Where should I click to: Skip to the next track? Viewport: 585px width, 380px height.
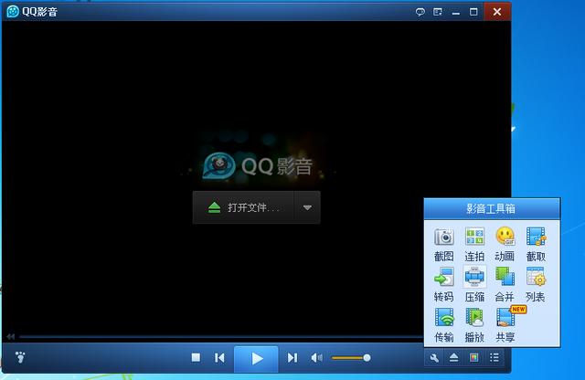click(x=292, y=358)
